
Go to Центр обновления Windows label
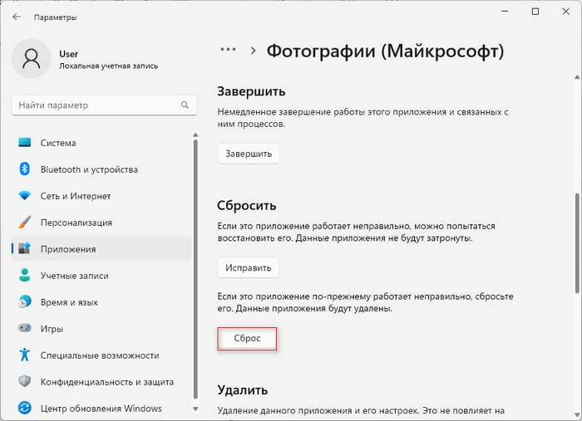pos(101,409)
